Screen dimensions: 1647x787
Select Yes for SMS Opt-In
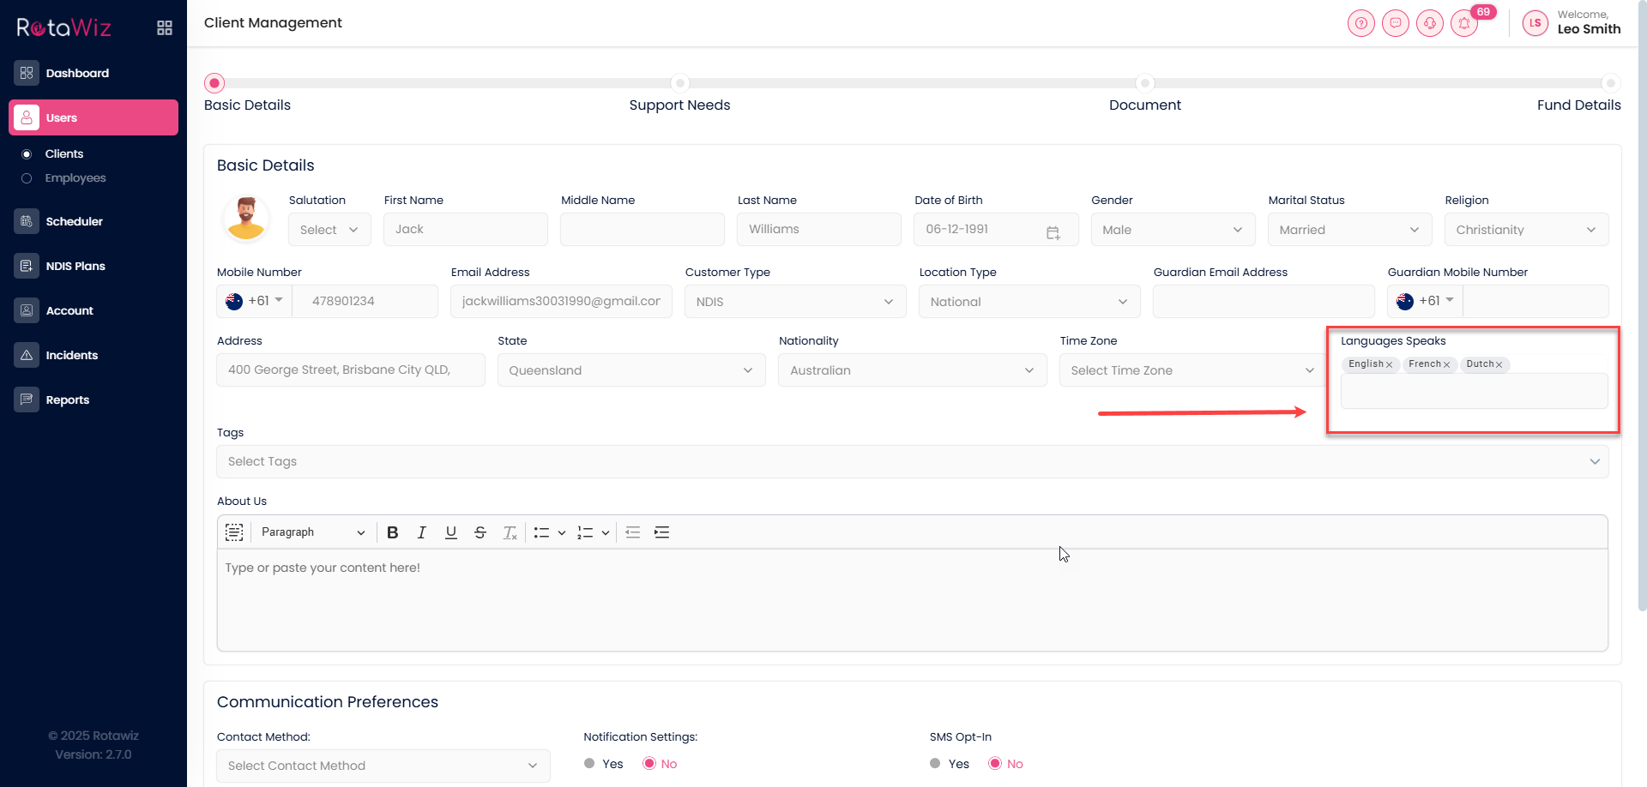(x=936, y=764)
